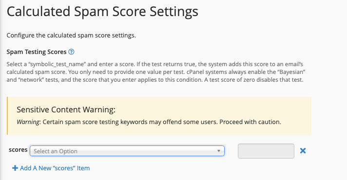Click the 'scores' field label

pos(18,150)
